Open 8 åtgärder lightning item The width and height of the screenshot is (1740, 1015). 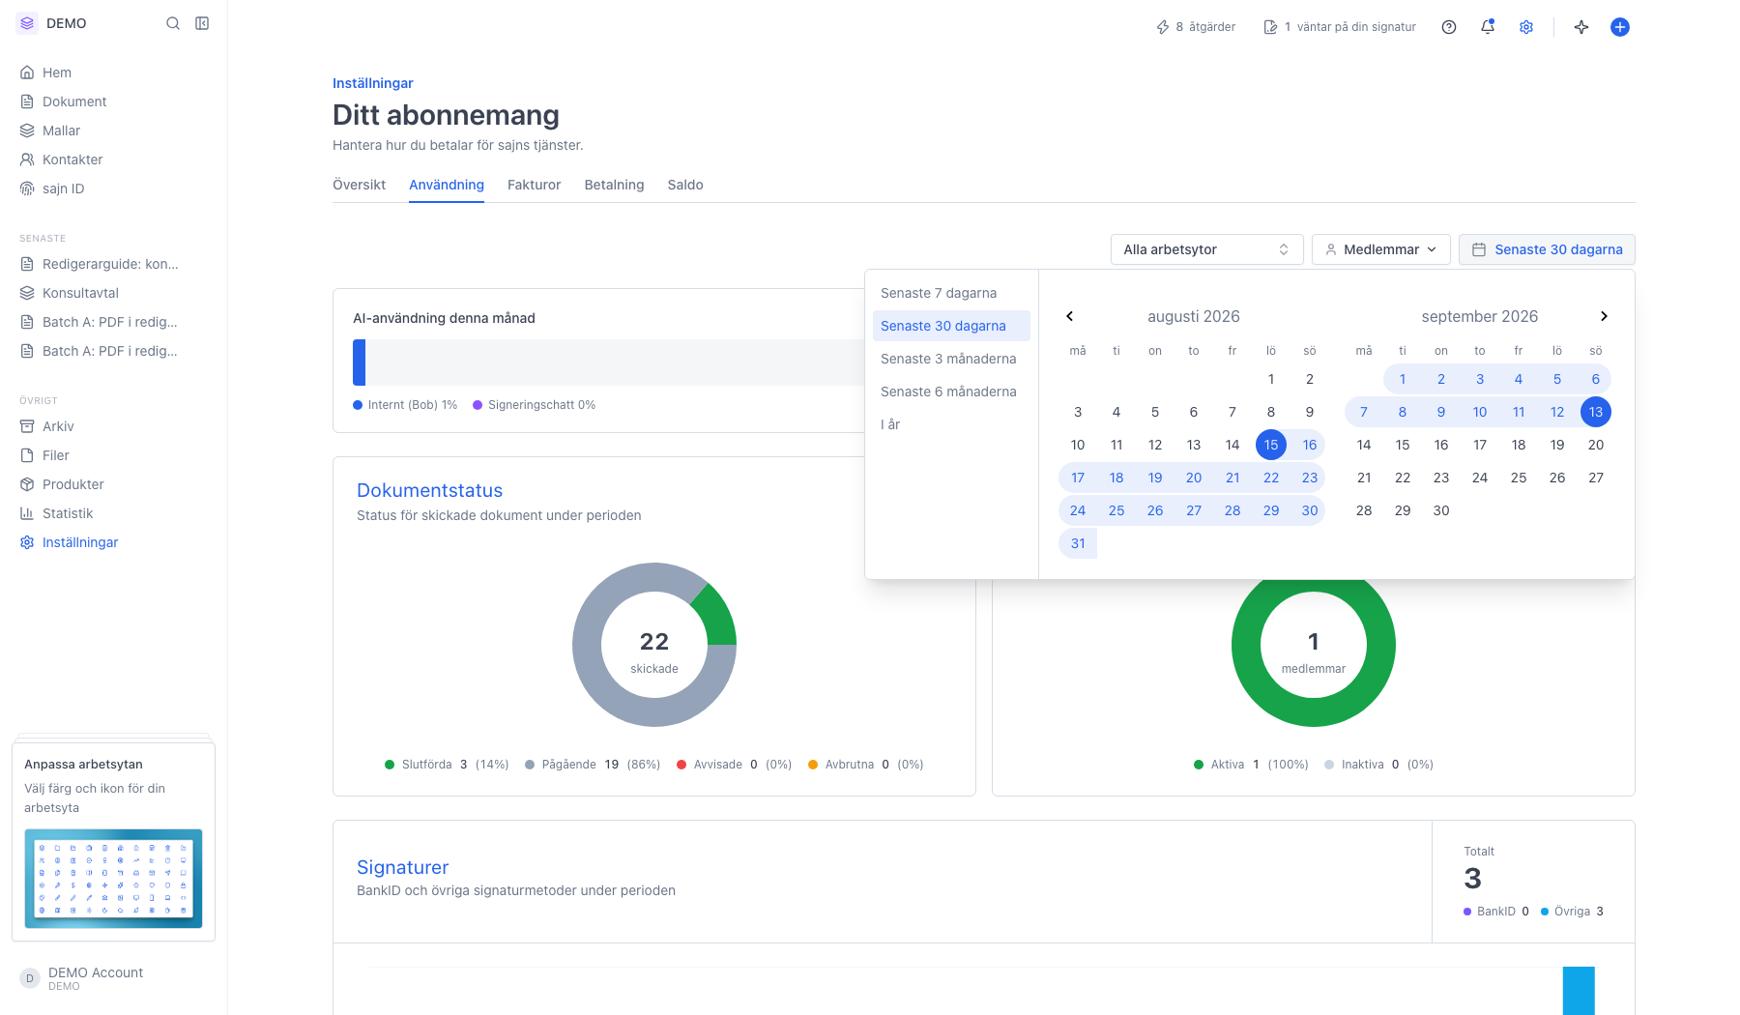1196,27
